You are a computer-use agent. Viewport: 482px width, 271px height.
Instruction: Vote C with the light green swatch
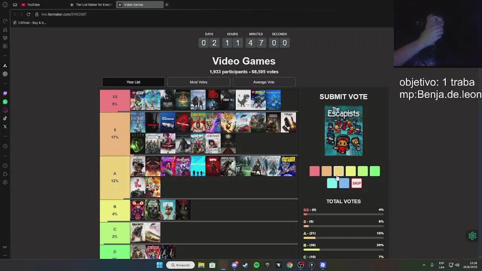pos(363,171)
